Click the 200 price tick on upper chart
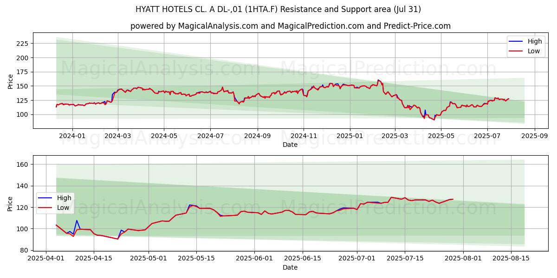 point(23,58)
